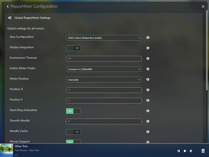Click the Olive Tree track title
209x157 pixels.
pyautogui.click(x=21, y=146)
